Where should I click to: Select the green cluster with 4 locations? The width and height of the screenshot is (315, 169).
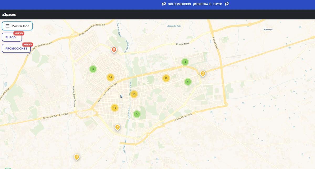click(185, 62)
